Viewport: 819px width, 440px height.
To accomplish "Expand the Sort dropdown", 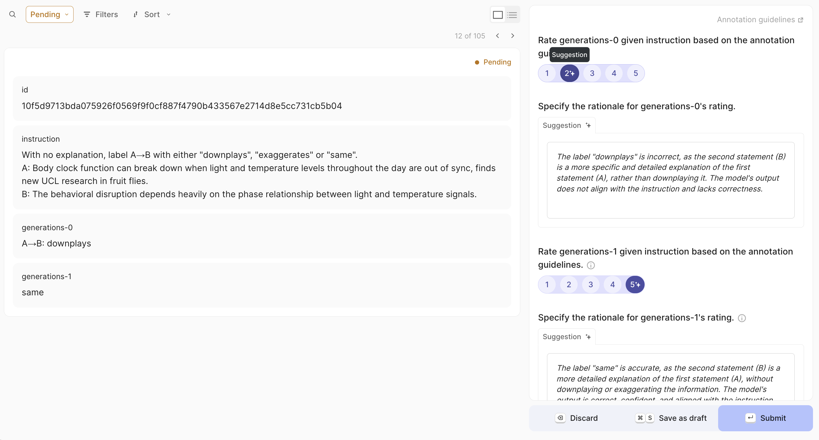I will [152, 14].
